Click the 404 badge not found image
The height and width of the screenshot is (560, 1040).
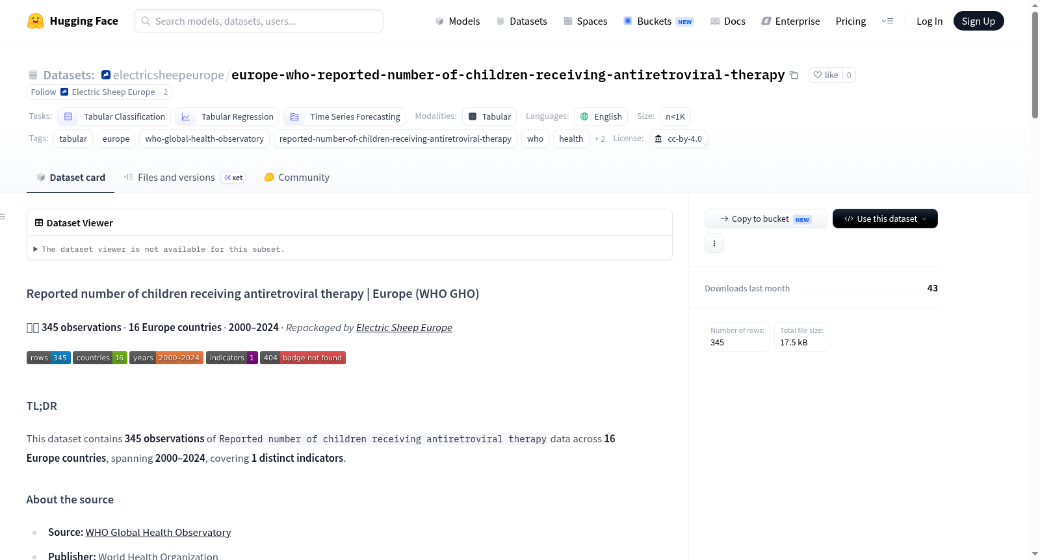pyautogui.click(x=303, y=358)
